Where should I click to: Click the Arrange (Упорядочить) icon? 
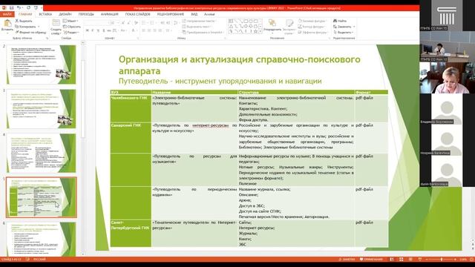click(x=272, y=23)
